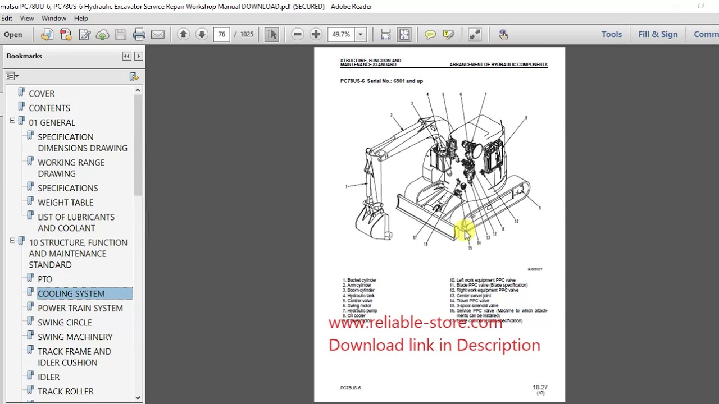719x404 pixels.
Task: Open the CONTENTS bookmark
Action: pyautogui.click(x=49, y=108)
